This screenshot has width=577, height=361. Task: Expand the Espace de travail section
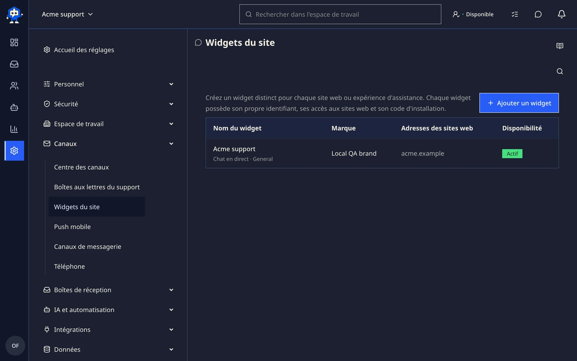click(109, 124)
